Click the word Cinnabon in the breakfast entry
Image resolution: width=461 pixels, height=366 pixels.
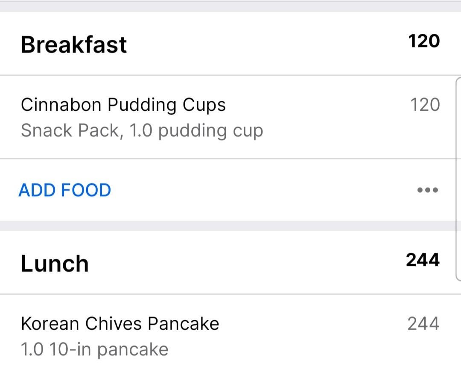tap(61, 105)
